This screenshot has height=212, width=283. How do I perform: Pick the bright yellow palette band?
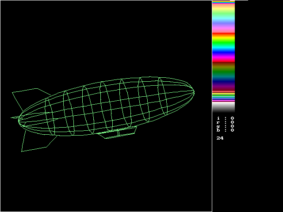pyautogui.click(x=223, y=38)
